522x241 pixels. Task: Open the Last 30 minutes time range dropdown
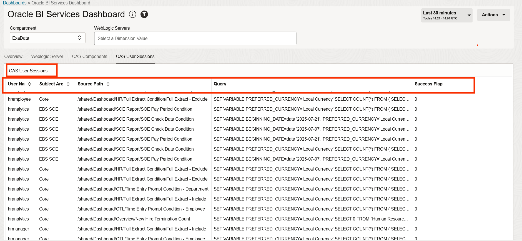[x=447, y=15]
